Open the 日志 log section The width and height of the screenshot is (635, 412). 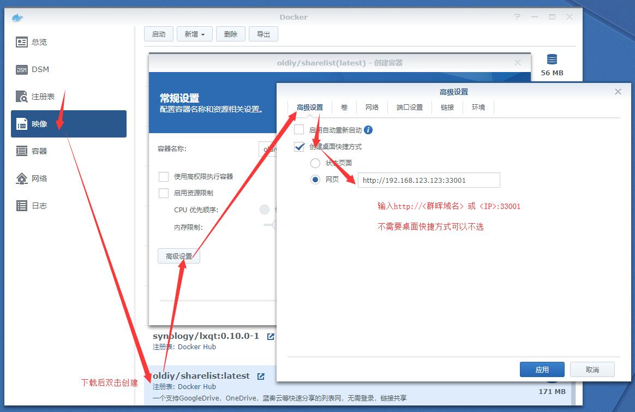pyautogui.click(x=68, y=205)
